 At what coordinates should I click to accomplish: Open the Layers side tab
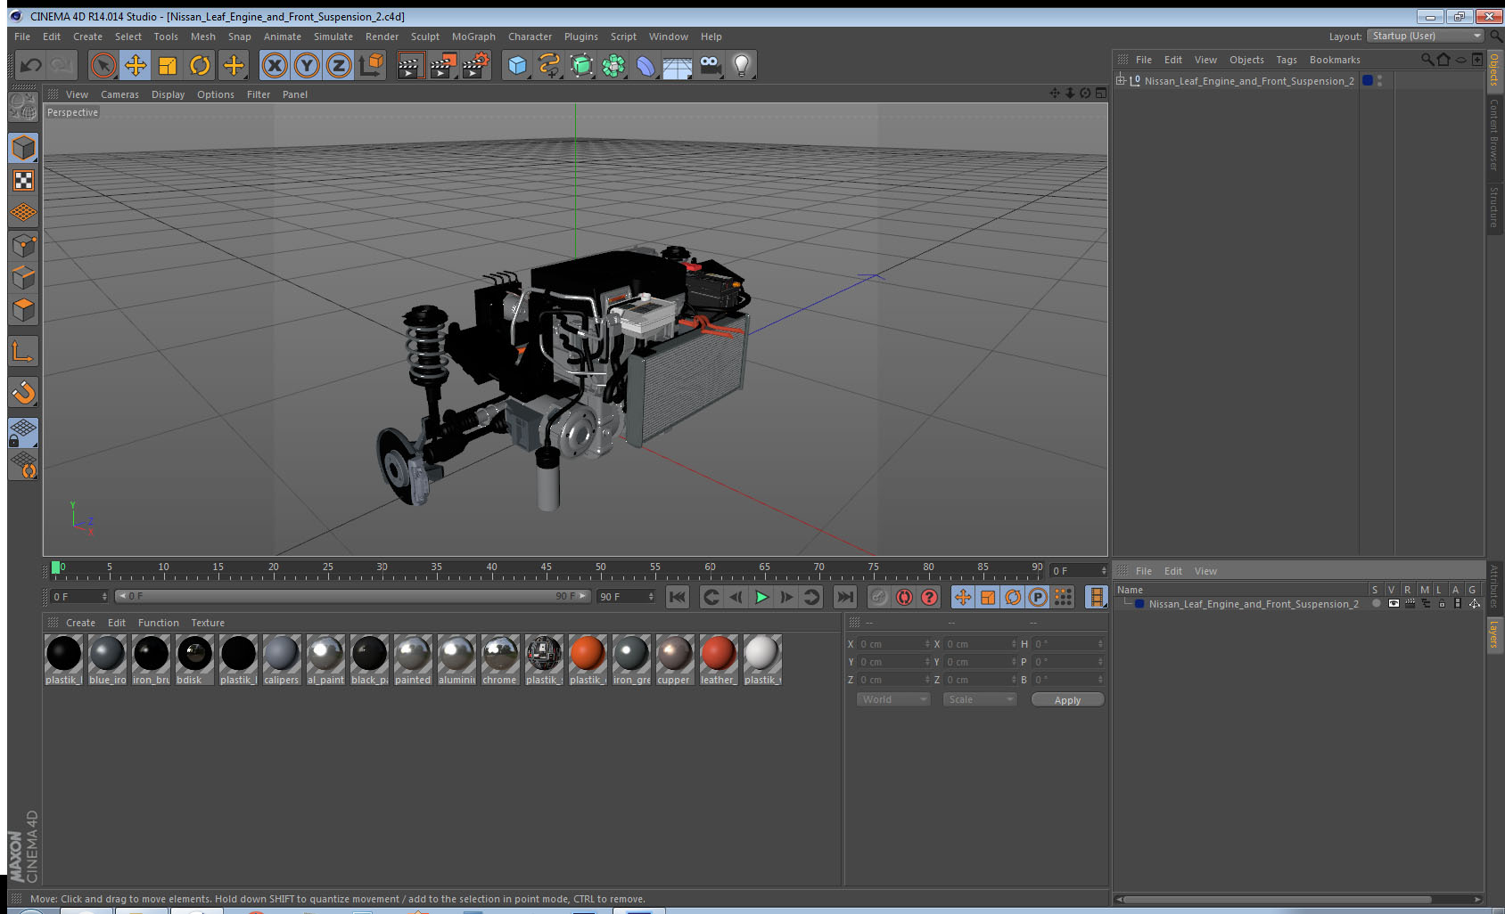pyautogui.click(x=1493, y=635)
